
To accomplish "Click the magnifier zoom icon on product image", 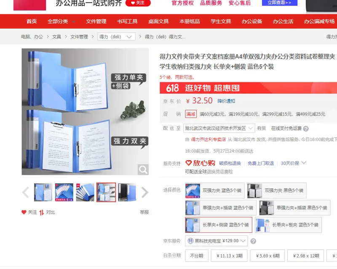I will [x=143, y=170].
